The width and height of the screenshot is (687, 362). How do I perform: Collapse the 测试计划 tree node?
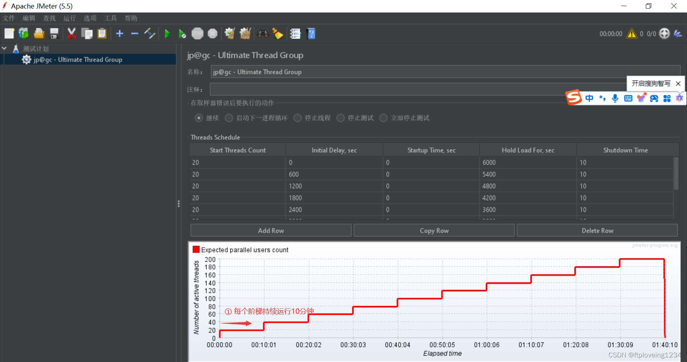[x=4, y=48]
